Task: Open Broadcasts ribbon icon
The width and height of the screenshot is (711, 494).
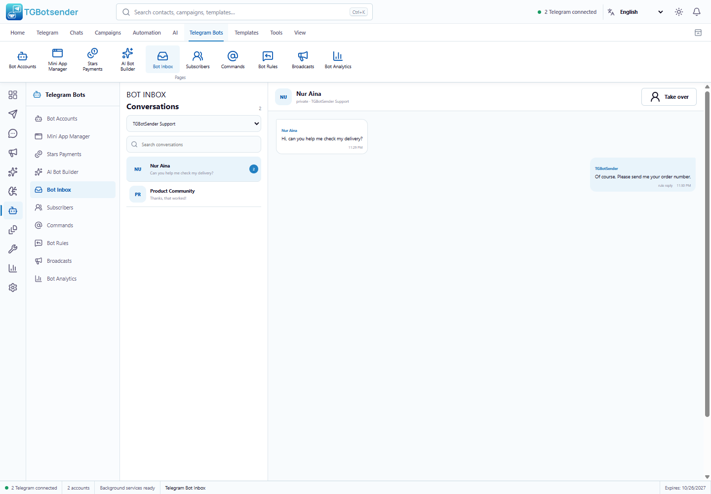Action: tap(303, 59)
